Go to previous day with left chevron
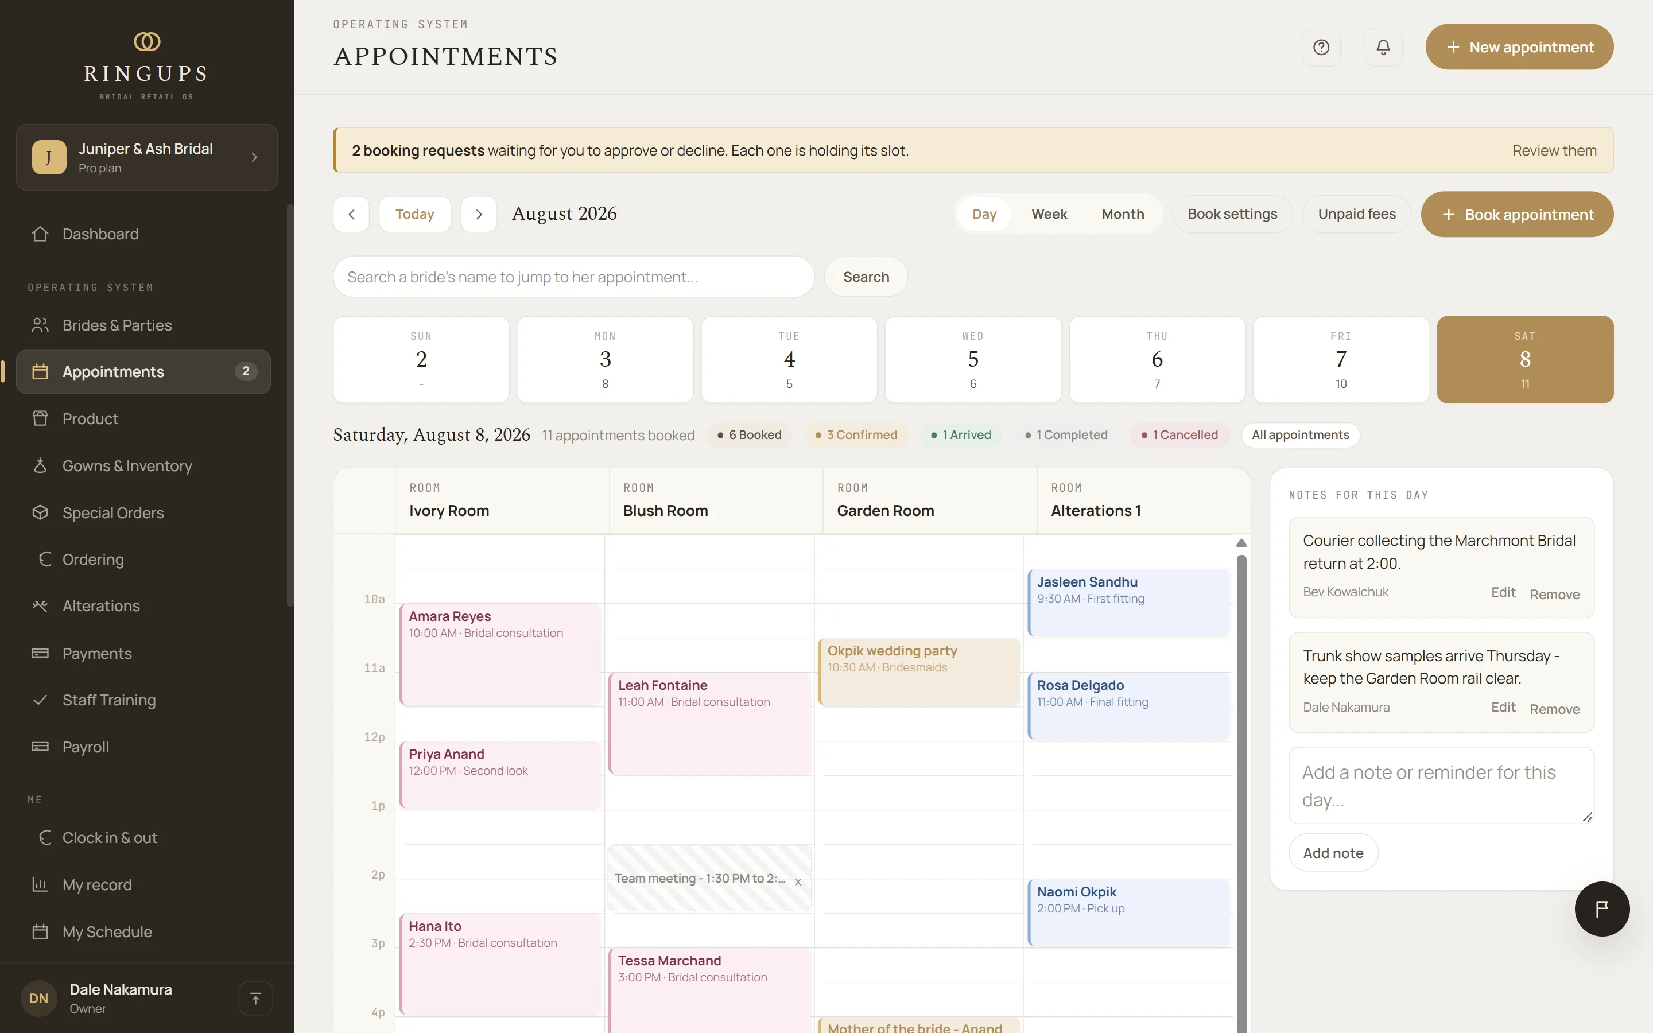The width and height of the screenshot is (1653, 1033). [351, 215]
